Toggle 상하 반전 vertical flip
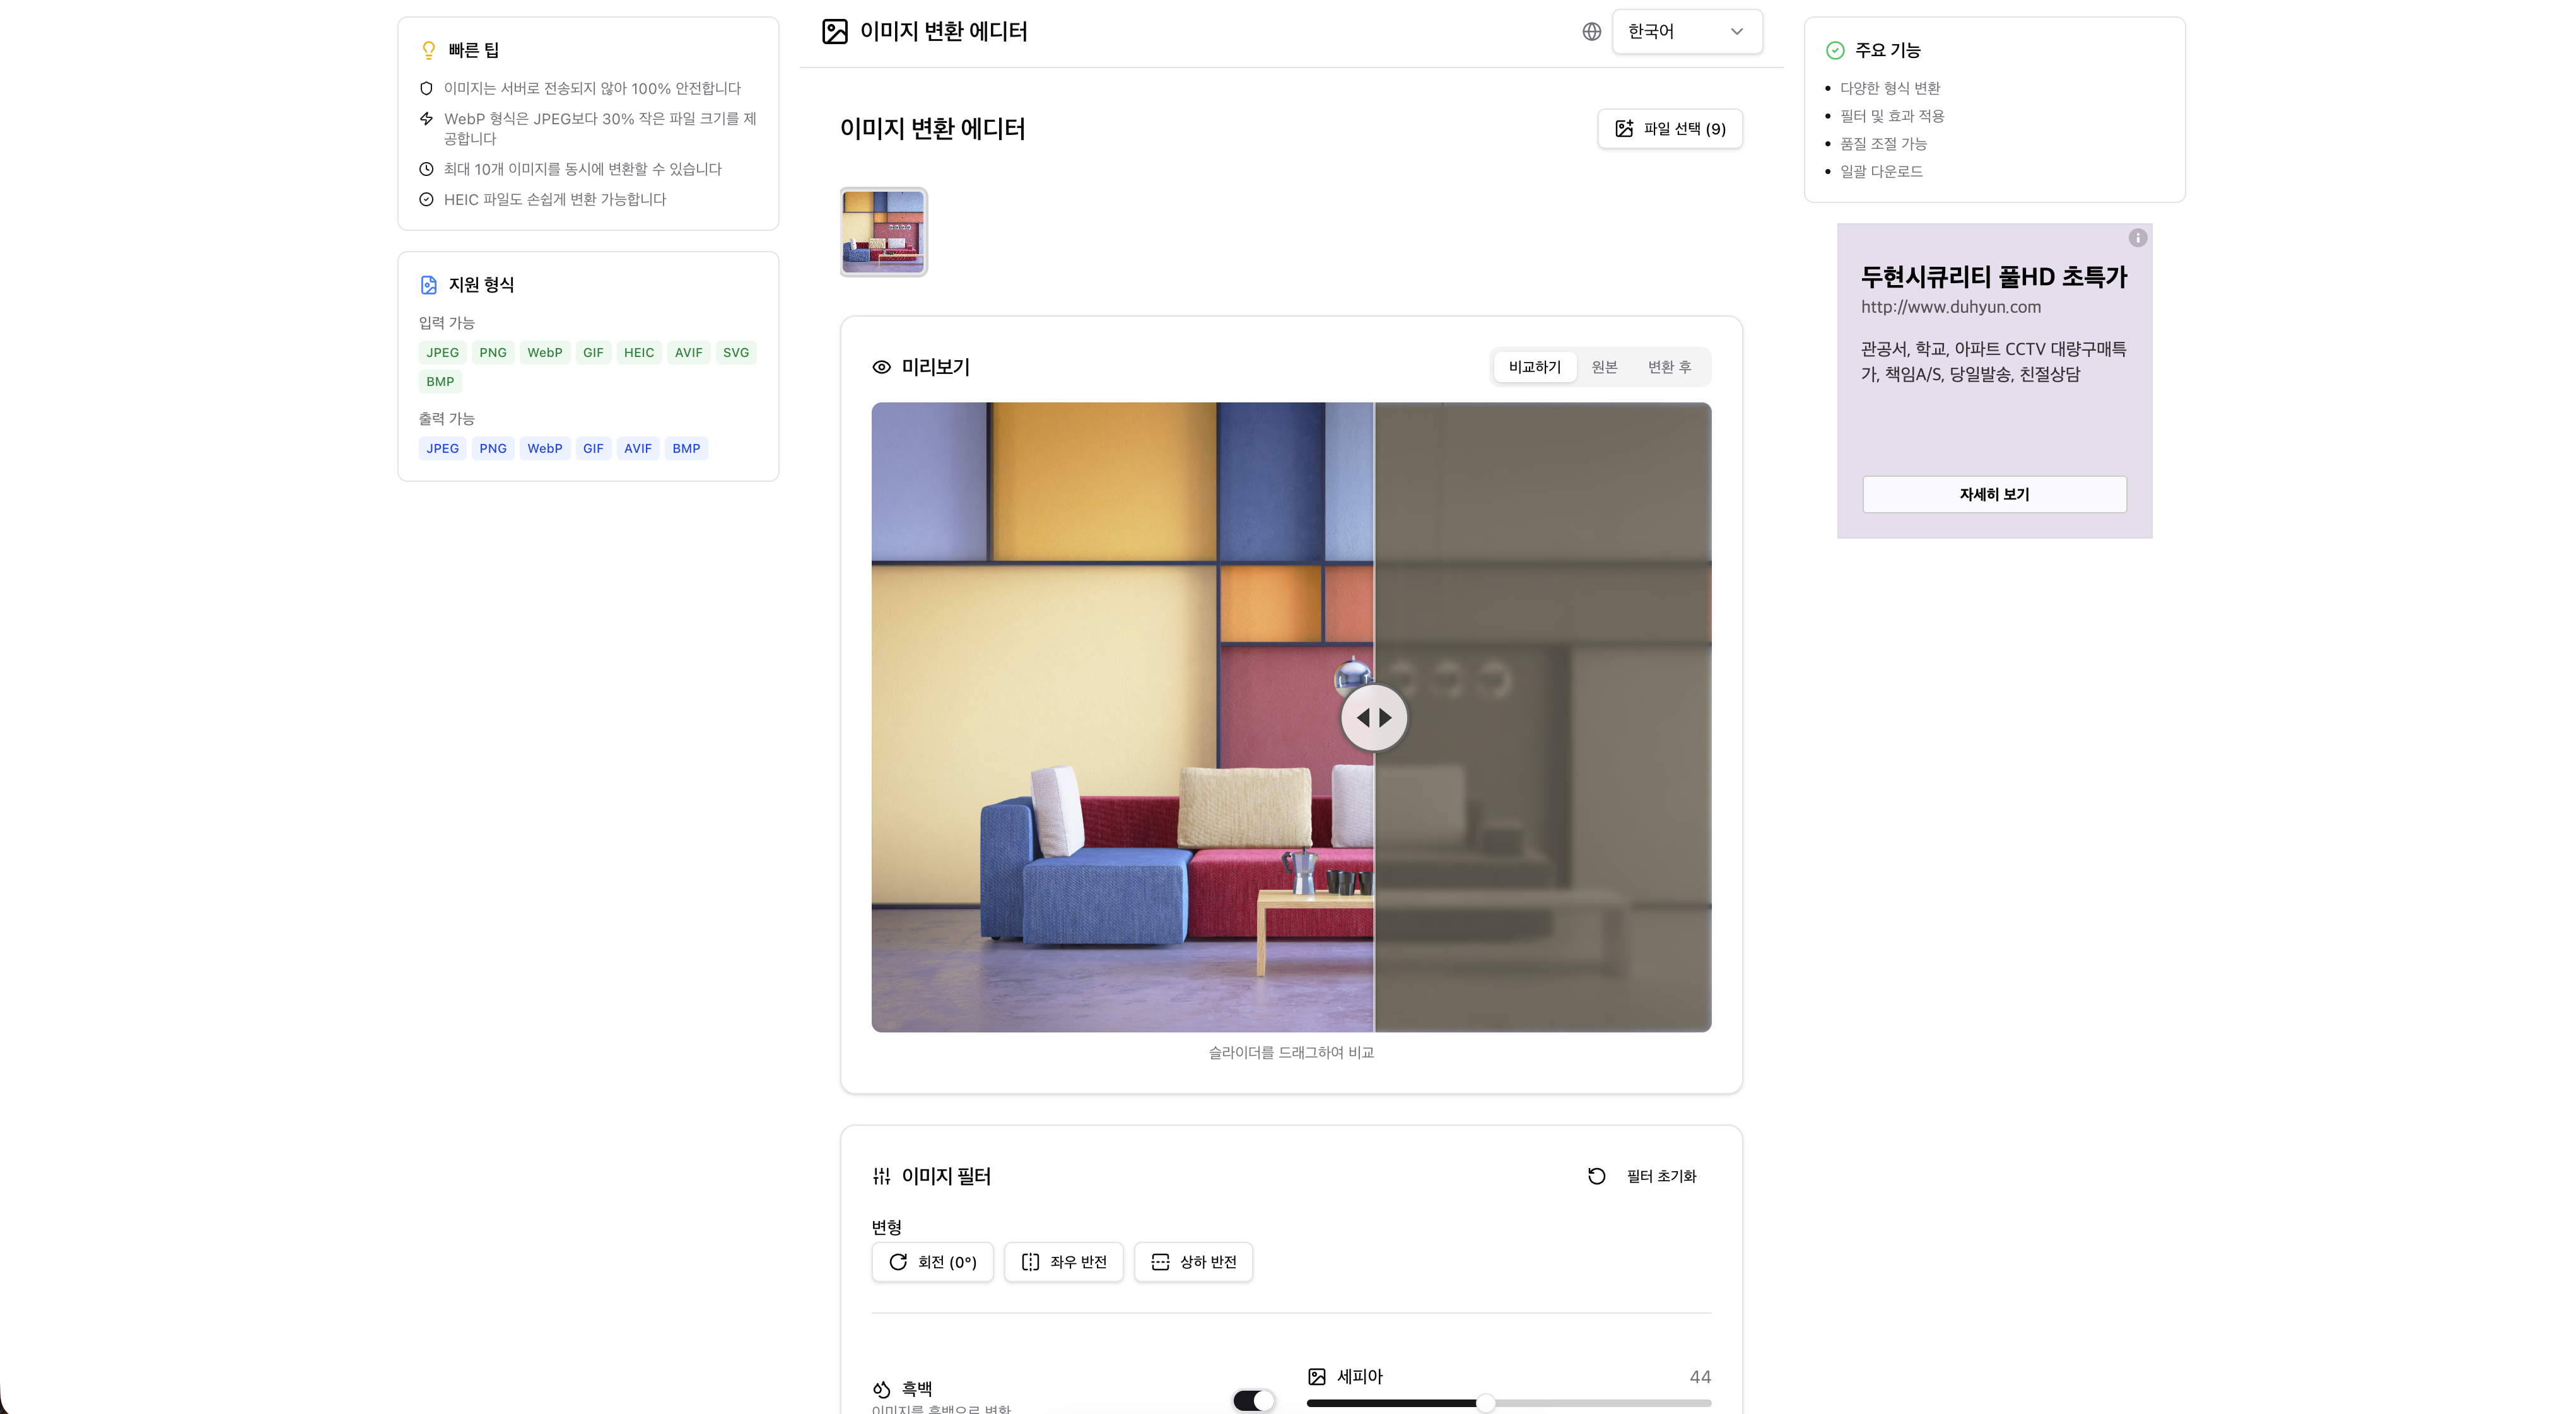The height and width of the screenshot is (1414, 2576). (x=1193, y=1262)
